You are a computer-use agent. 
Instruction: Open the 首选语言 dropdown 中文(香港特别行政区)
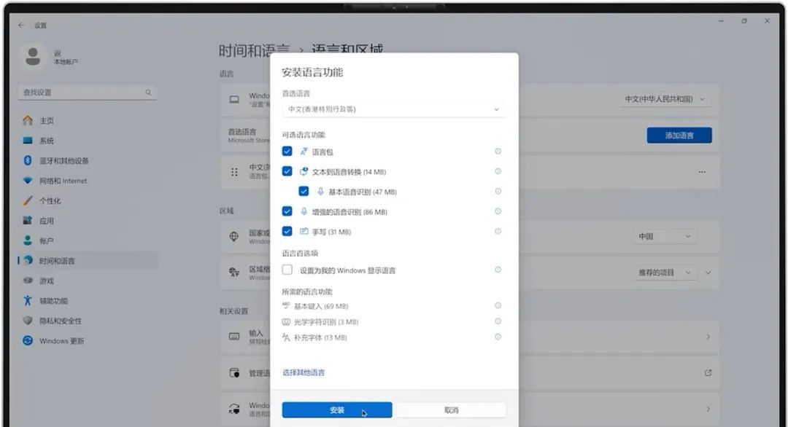pyautogui.click(x=394, y=109)
